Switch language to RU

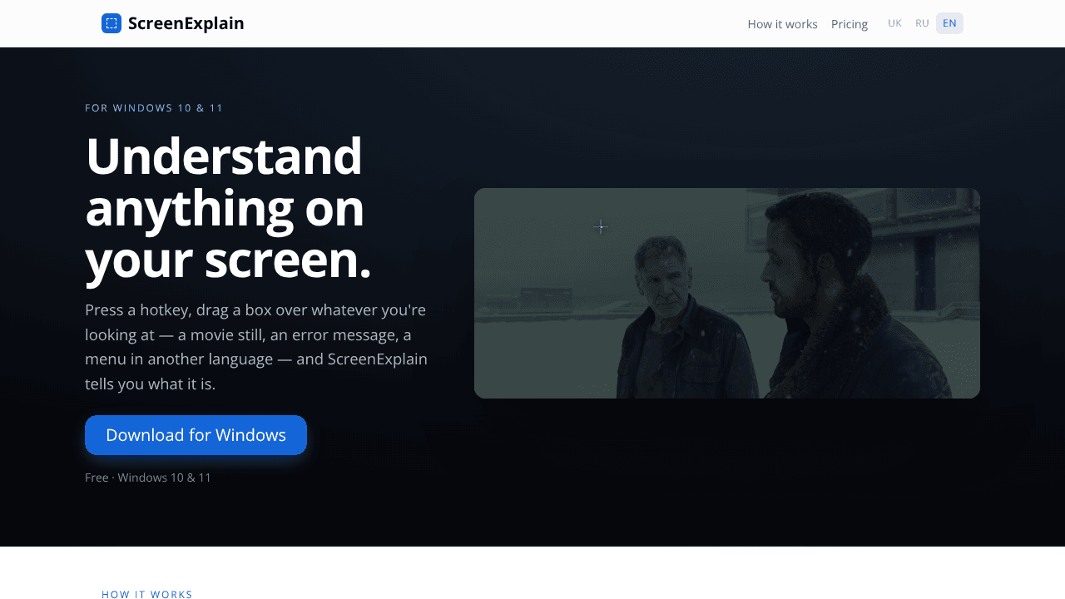(922, 23)
